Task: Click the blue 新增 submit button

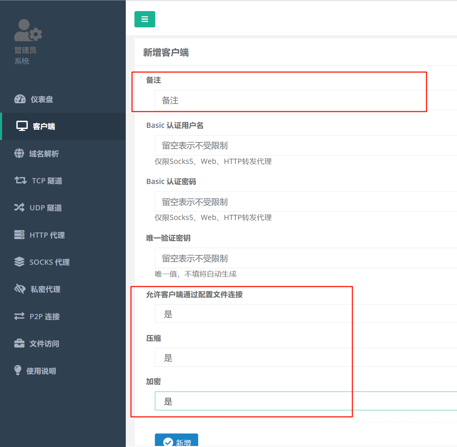Action: click(176, 441)
